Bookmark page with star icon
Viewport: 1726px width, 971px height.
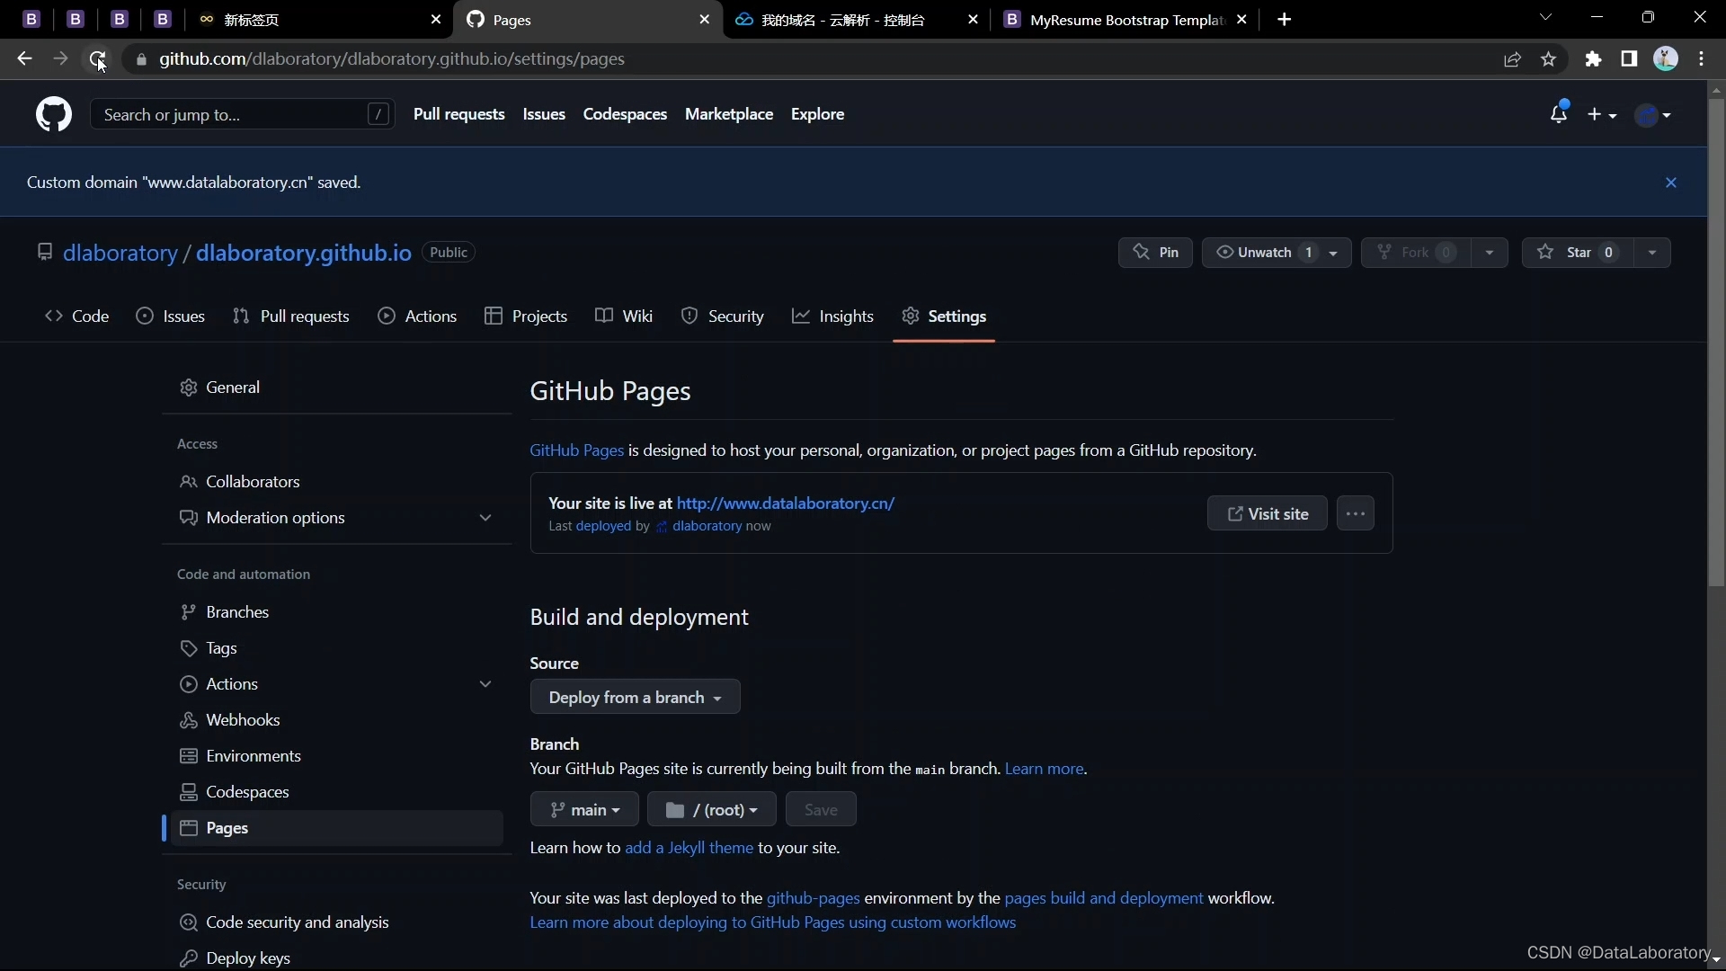pos(1548,59)
